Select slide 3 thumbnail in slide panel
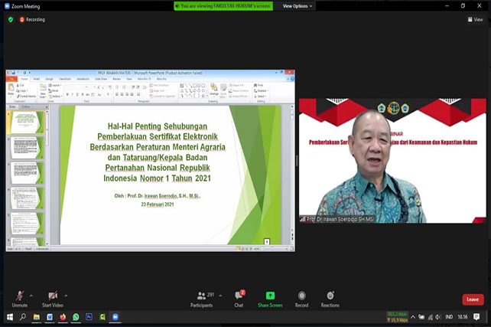The height and width of the screenshot is (327, 491). (x=26, y=173)
